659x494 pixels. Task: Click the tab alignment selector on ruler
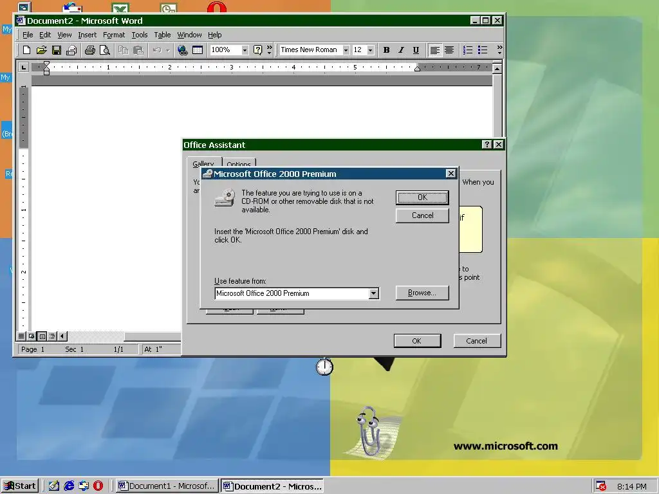(24, 67)
